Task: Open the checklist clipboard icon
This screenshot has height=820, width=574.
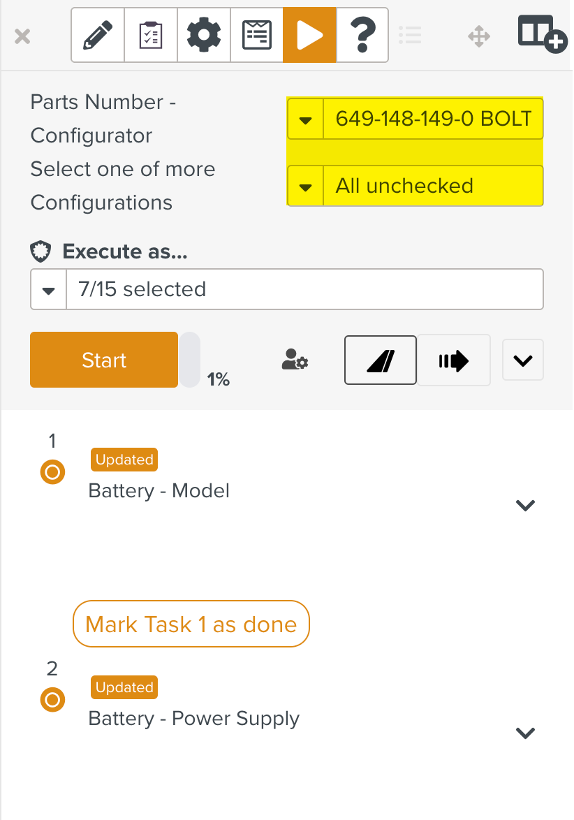Action: [151, 35]
